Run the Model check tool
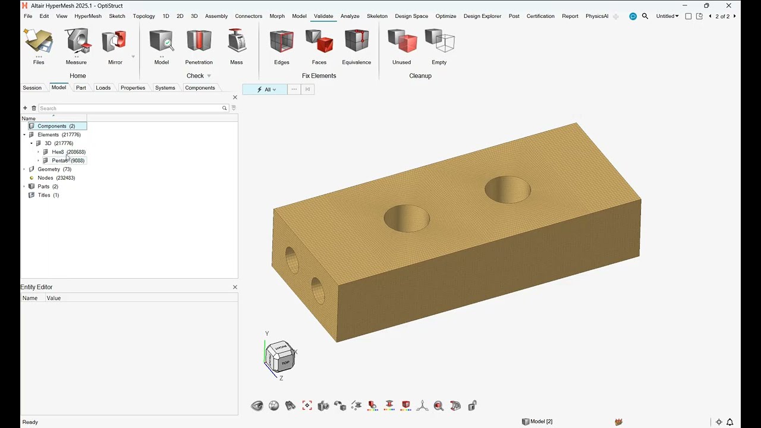The width and height of the screenshot is (761, 428). point(161,48)
